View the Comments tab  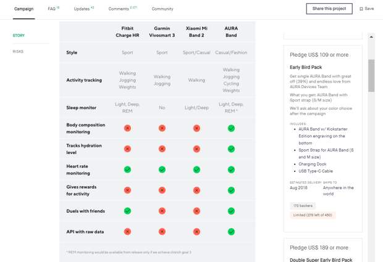[x=122, y=9]
